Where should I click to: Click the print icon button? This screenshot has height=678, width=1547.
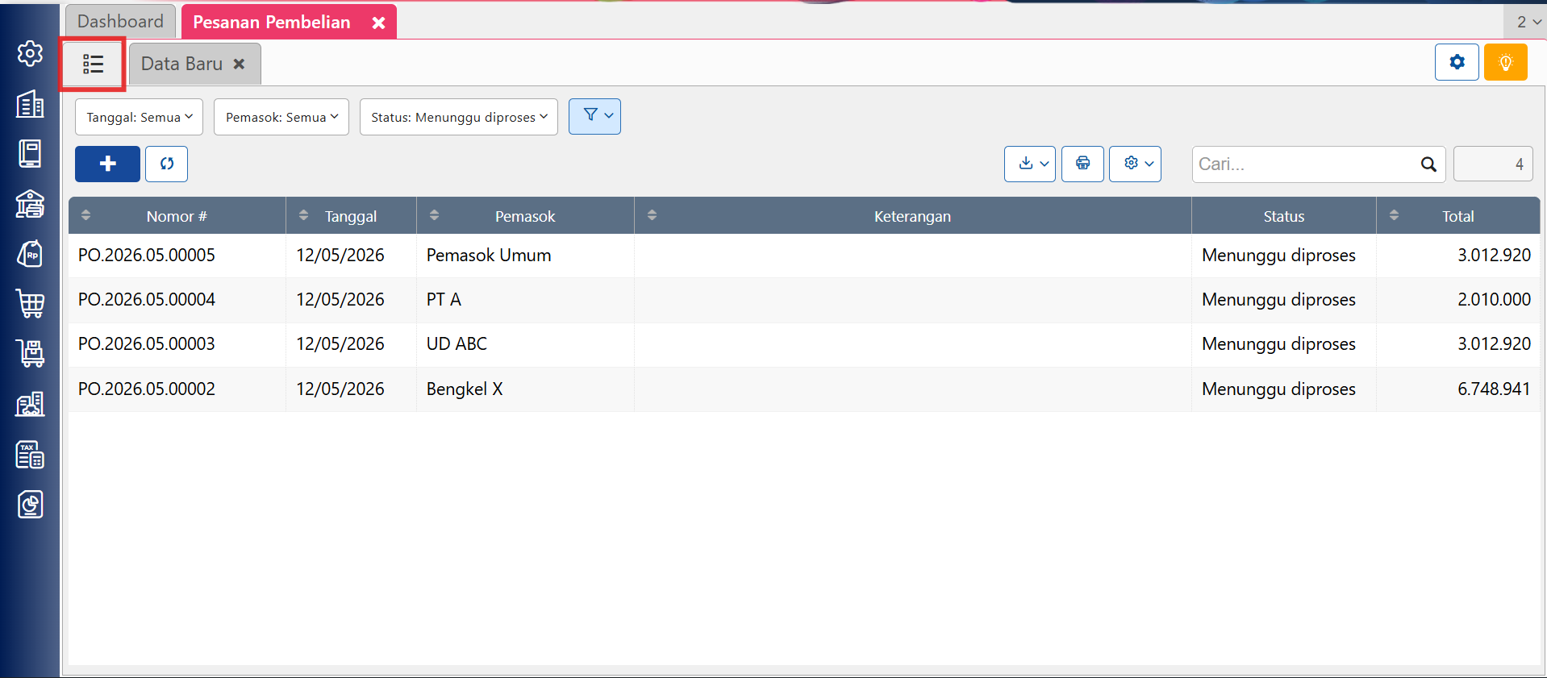1082,164
